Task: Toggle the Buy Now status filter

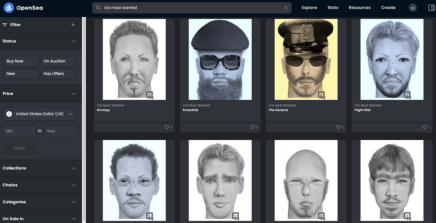Action: [21, 61]
